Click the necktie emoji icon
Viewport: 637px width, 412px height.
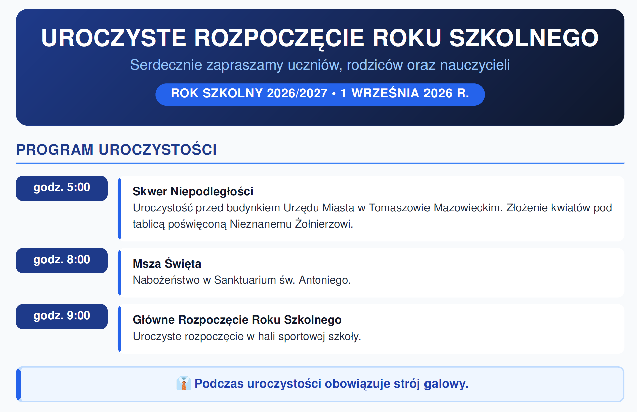pos(183,383)
